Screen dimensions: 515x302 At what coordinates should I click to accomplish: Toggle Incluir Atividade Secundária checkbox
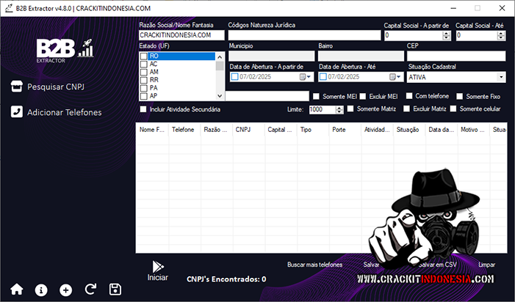143,109
